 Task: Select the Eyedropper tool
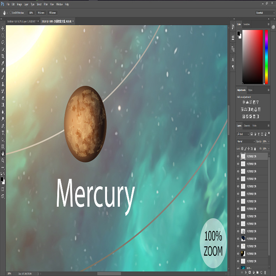3,63
